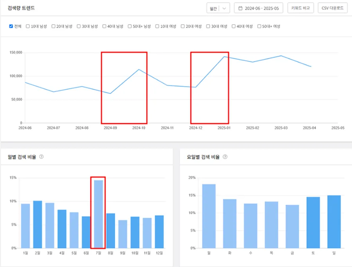The height and width of the screenshot is (267, 352).
Task: Click the 검색량 트렌드 heading
Action: tap(21, 8)
